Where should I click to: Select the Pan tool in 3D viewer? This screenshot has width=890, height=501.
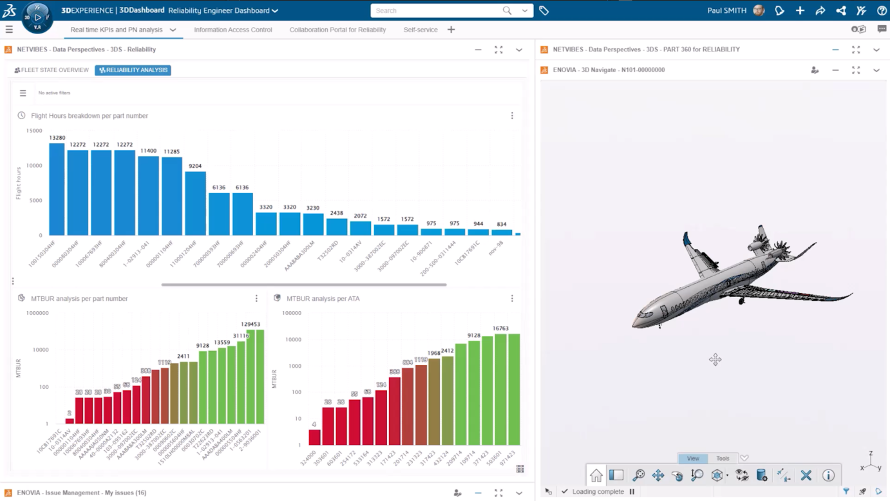[658, 475]
